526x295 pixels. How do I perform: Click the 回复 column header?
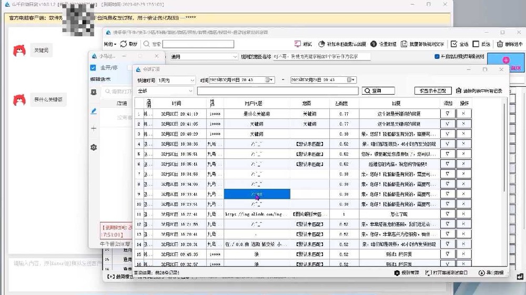pyautogui.click(x=399, y=104)
